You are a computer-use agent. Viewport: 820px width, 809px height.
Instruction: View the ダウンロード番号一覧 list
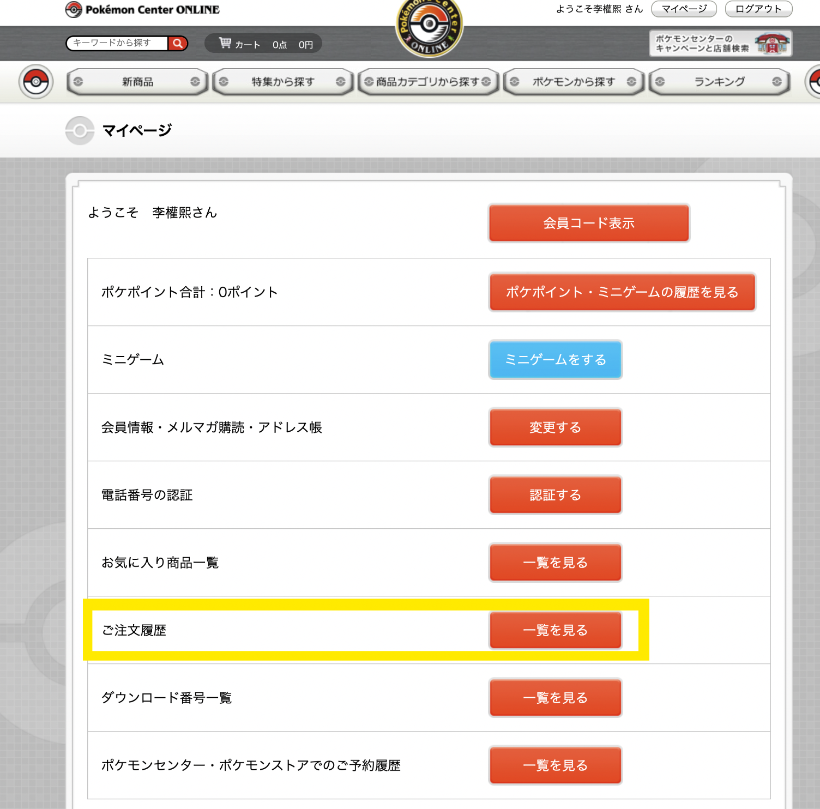(x=556, y=698)
